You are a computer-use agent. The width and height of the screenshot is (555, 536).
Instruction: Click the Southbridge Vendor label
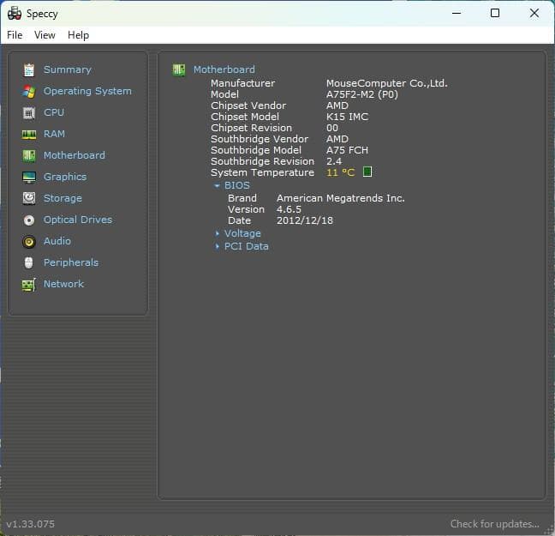(x=260, y=139)
